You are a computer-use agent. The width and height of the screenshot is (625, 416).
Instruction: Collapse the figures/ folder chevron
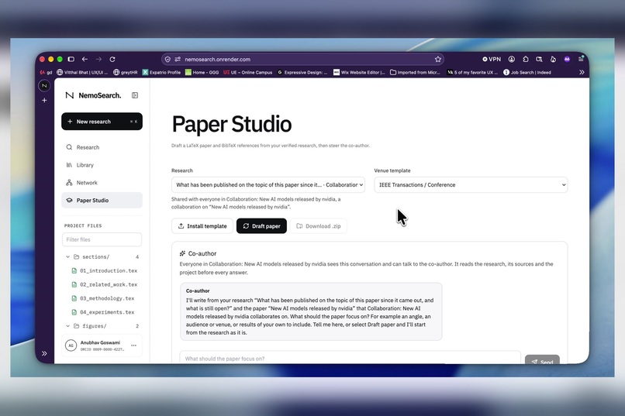pos(67,326)
